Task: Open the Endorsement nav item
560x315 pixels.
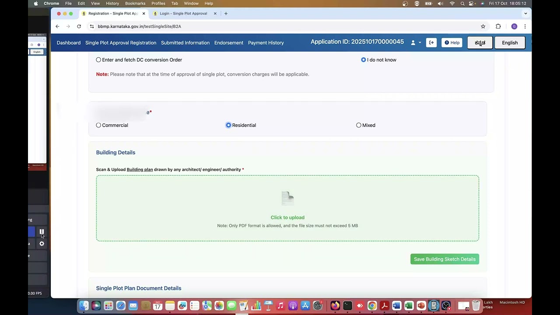Action: coord(229,43)
